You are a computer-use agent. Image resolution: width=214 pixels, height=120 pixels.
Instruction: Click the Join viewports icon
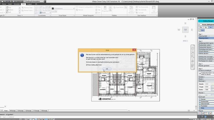coord(96,13)
